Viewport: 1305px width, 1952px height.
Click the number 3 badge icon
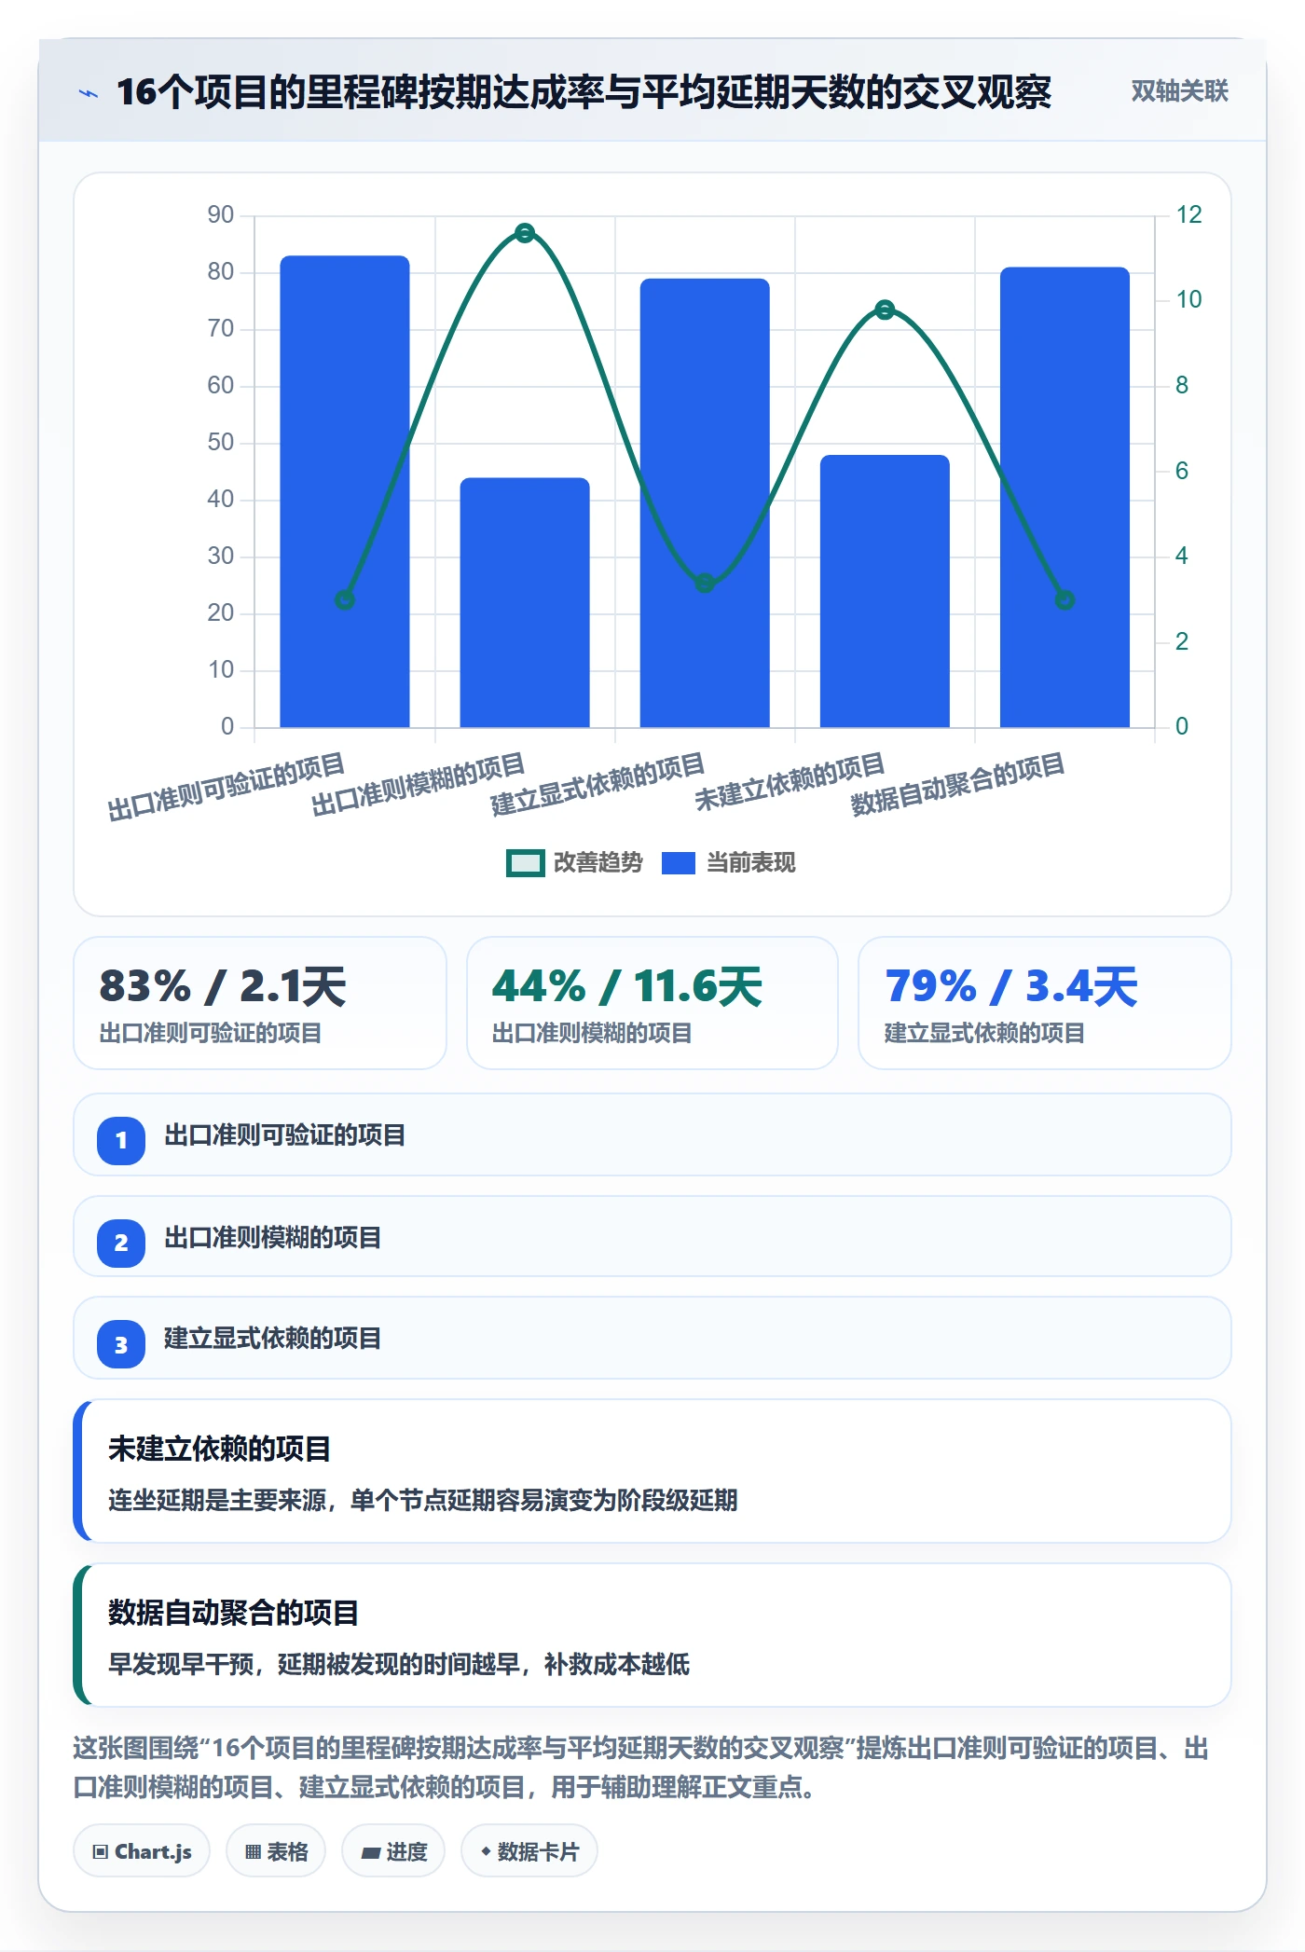pyautogui.click(x=121, y=1344)
